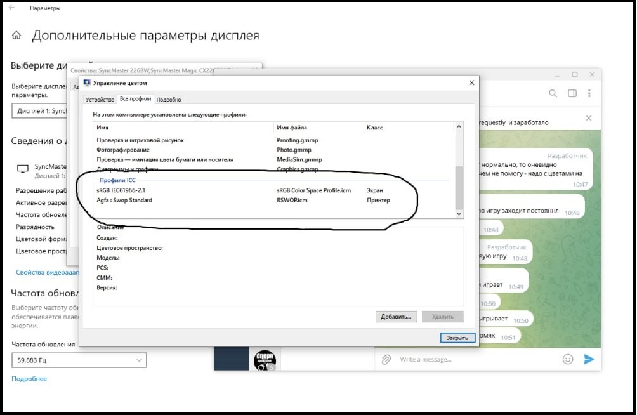
Task: Switch to the Устройства tab
Action: pyautogui.click(x=100, y=100)
